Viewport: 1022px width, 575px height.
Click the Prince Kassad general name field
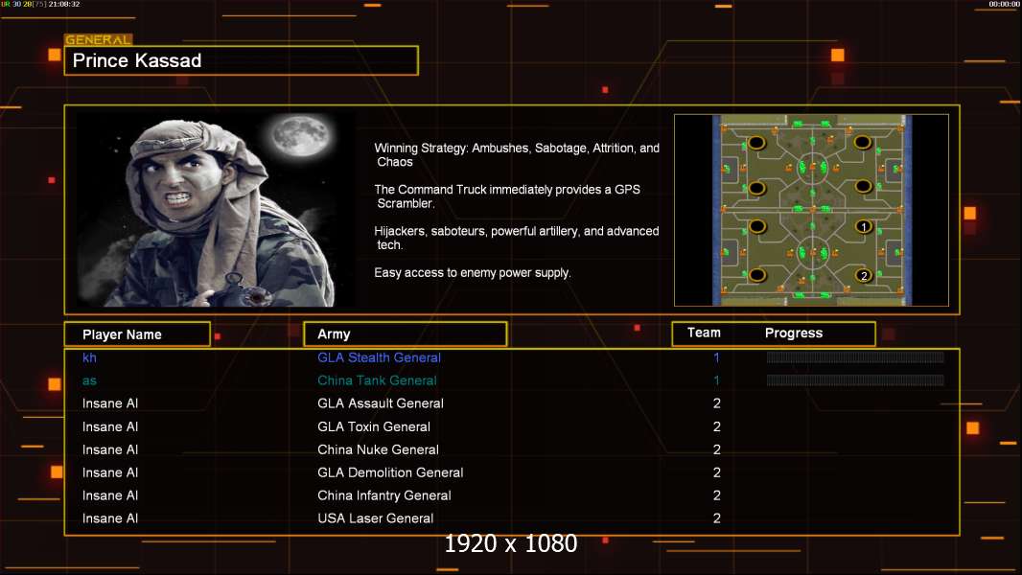242,60
